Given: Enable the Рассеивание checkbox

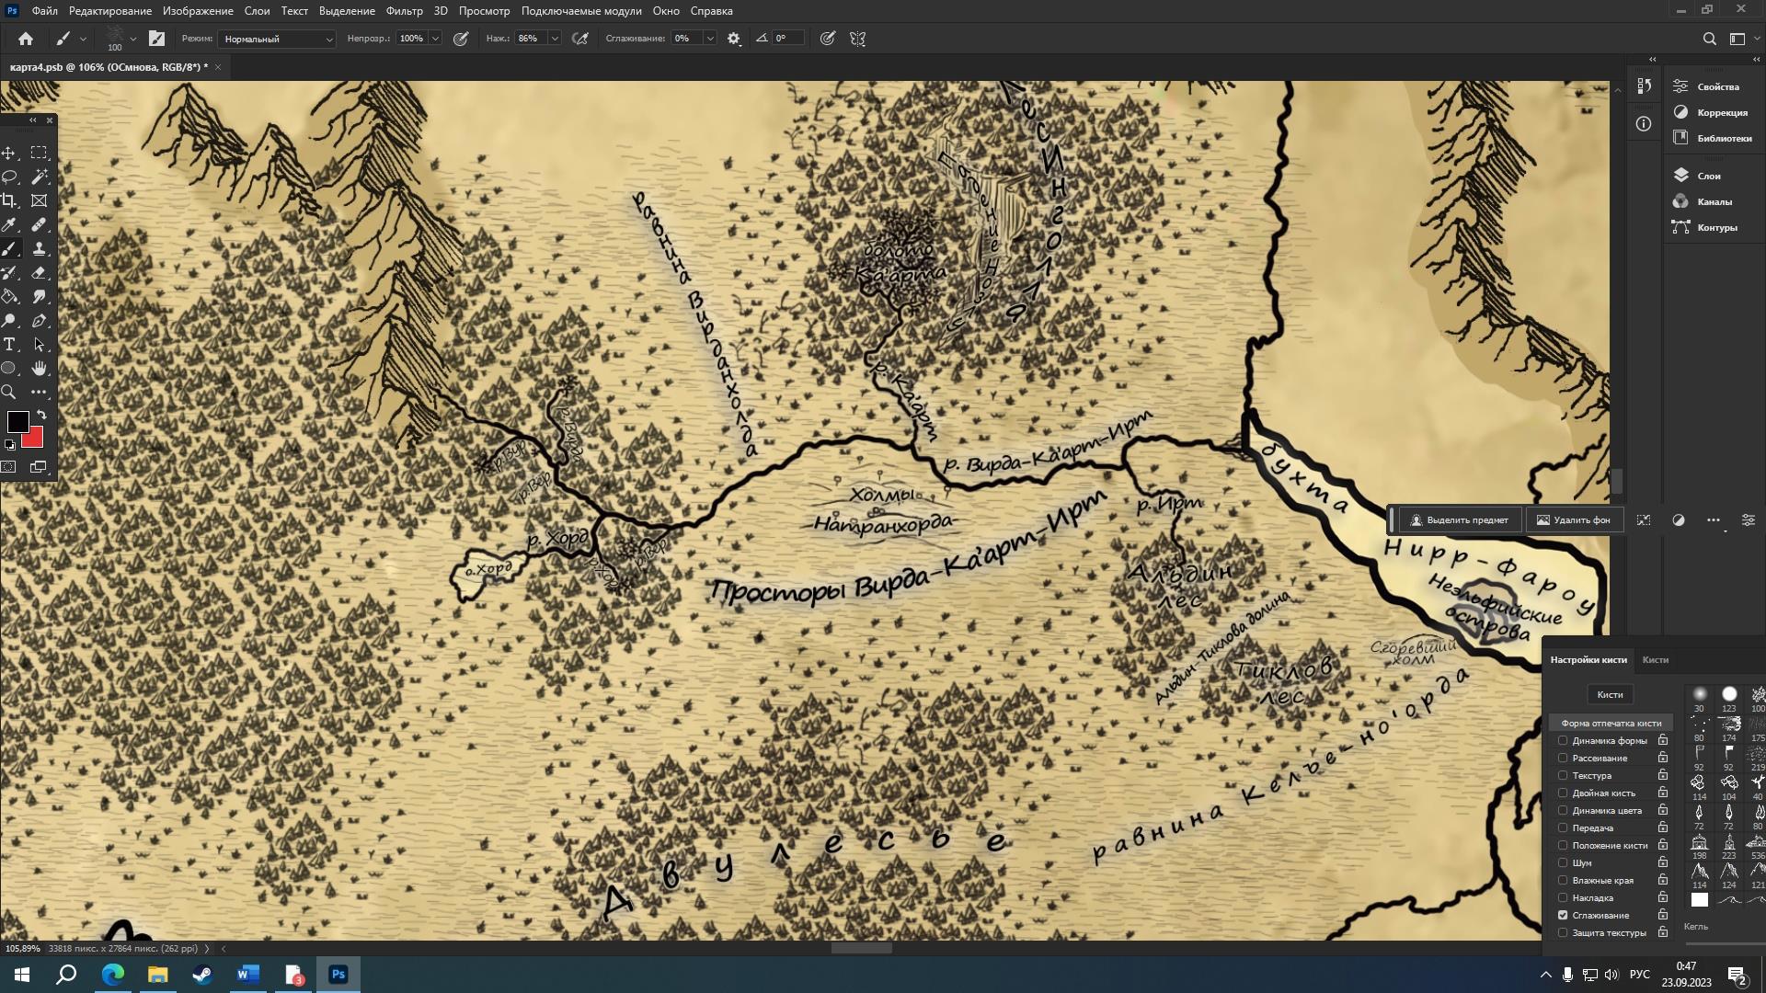Looking at the screenshot, I should [x=1563, y=759].
